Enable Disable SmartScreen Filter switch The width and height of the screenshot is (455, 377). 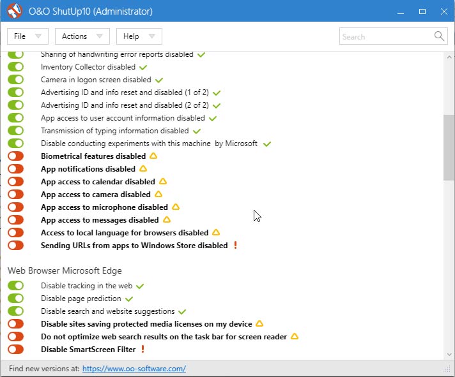[x=16, y=349]
